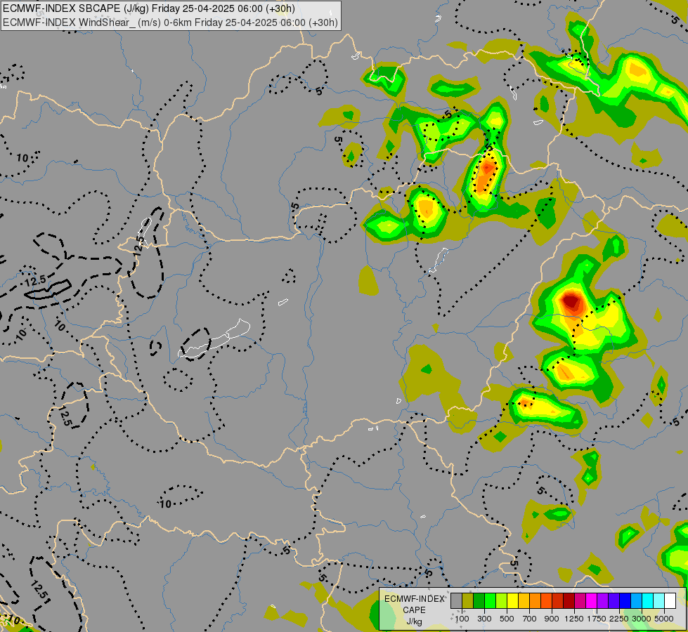Click the 'ECMWF-INDEX' legend heading
Image resolution: width=688 pixels, height=632 pixels.
(x=414, y=599)
